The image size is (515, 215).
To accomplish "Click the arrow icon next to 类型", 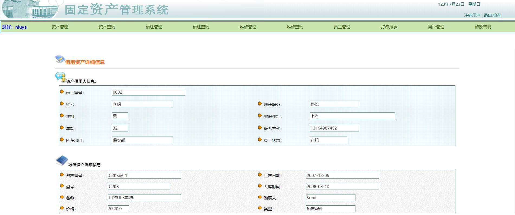I will pyautogui.click(x=260, y=208).
